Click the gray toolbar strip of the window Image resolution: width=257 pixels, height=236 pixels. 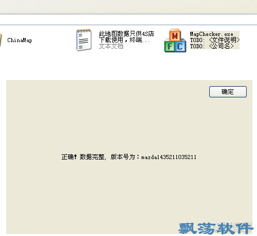128,7
